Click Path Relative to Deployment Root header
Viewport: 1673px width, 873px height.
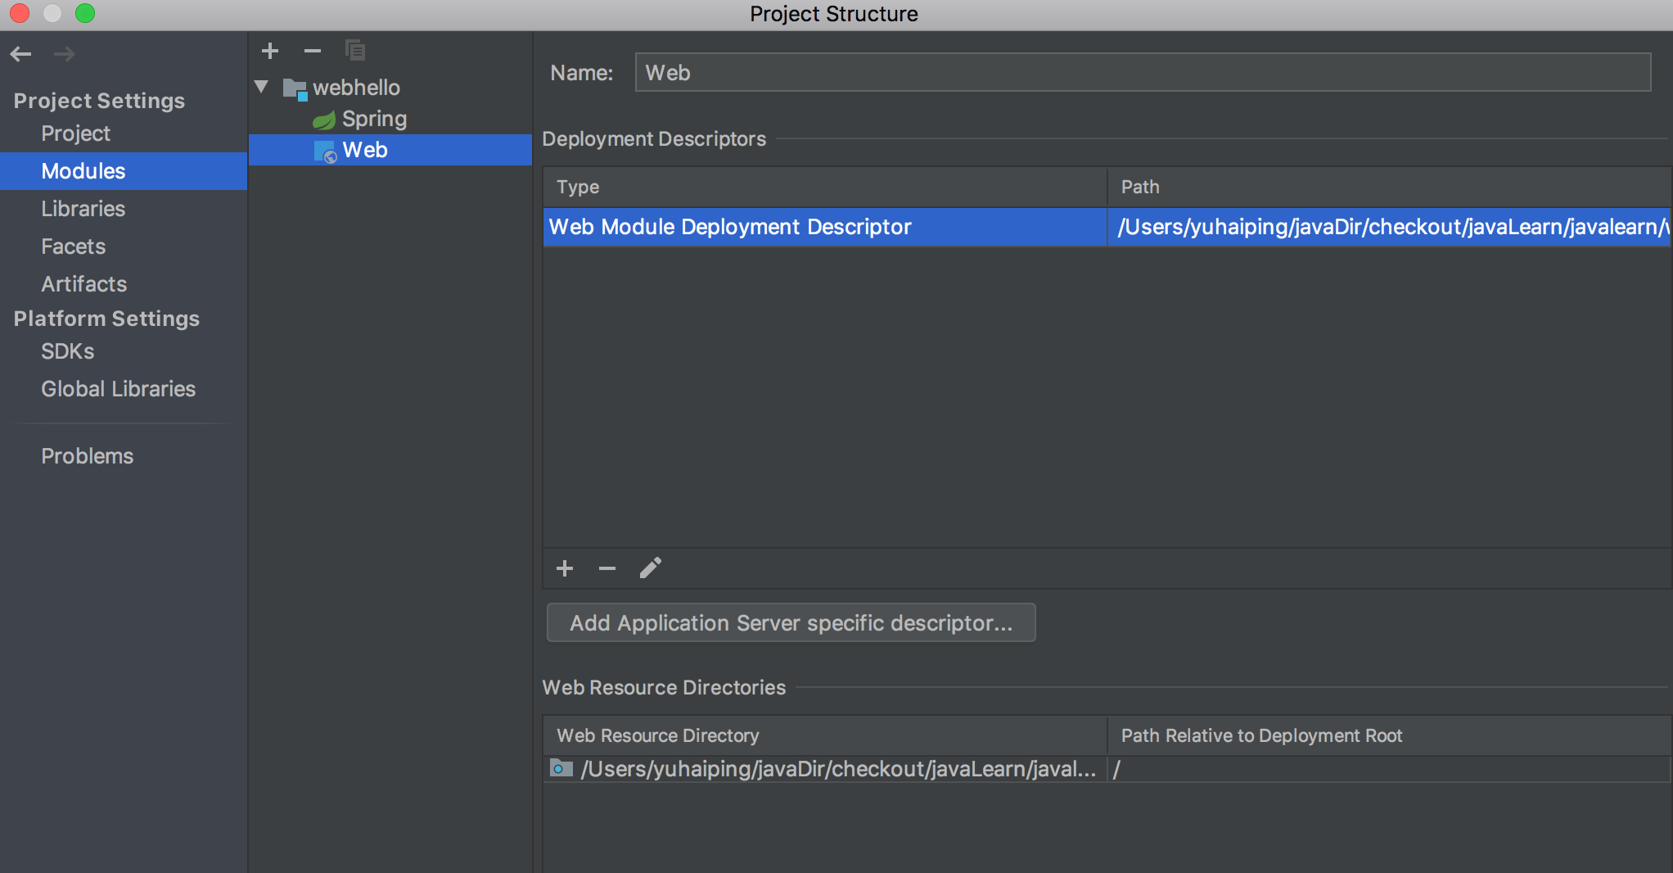click(1390, 735)
